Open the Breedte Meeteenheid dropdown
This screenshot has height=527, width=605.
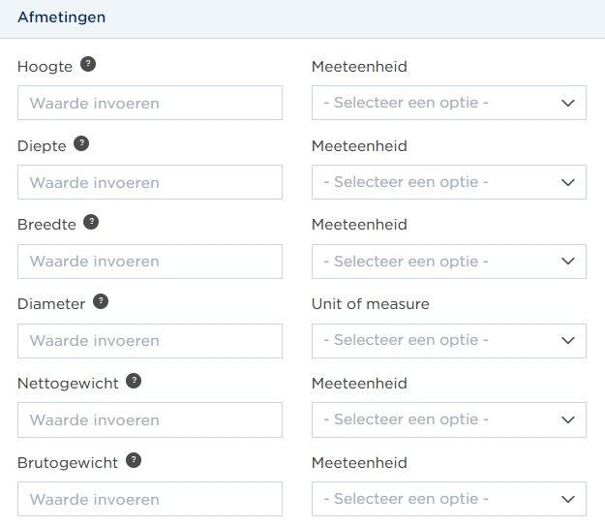point(449,262)
